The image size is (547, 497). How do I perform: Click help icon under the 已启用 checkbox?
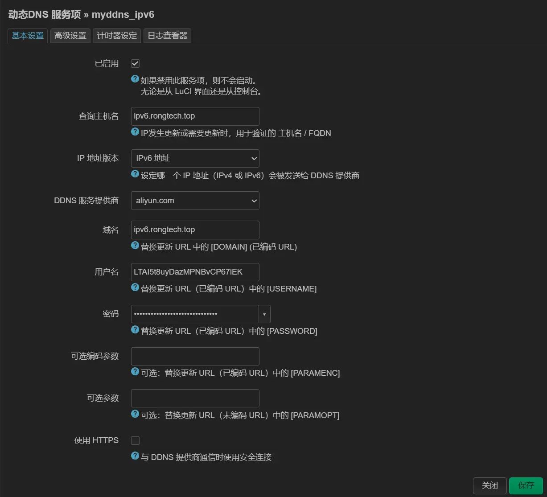click(135, 79)
